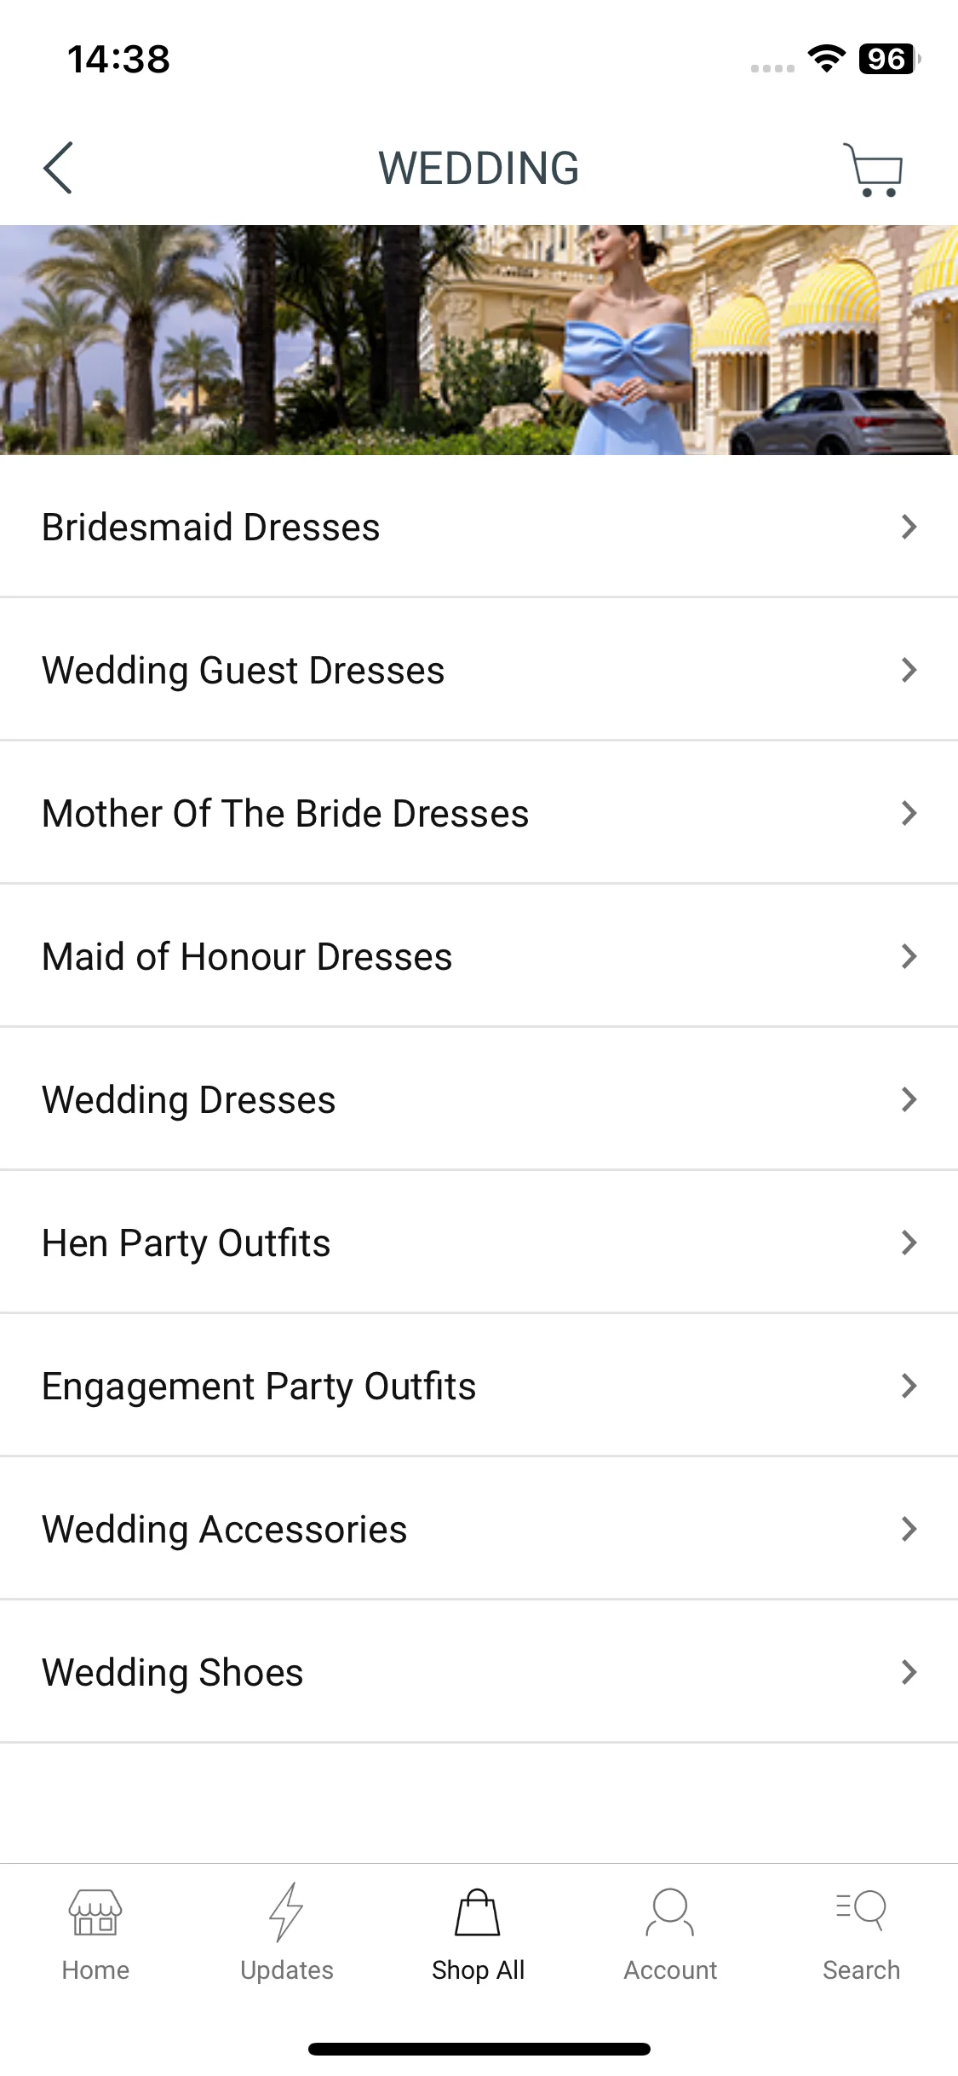Choose Wedding Dresses category
The width and height of the screenshot is (958, 2076).
click(479, 1099)
